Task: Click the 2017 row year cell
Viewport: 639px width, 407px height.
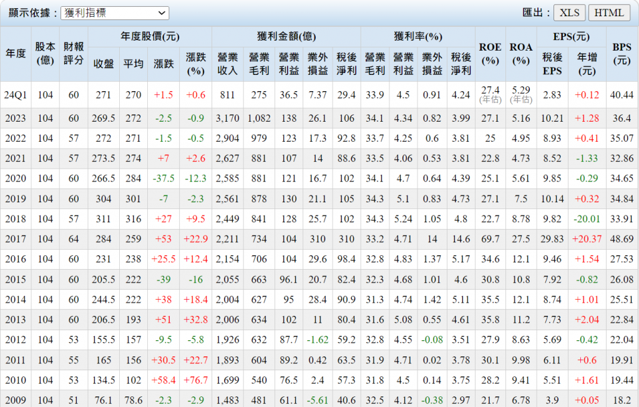Action: pyautogui.click(x=16, y=238)
